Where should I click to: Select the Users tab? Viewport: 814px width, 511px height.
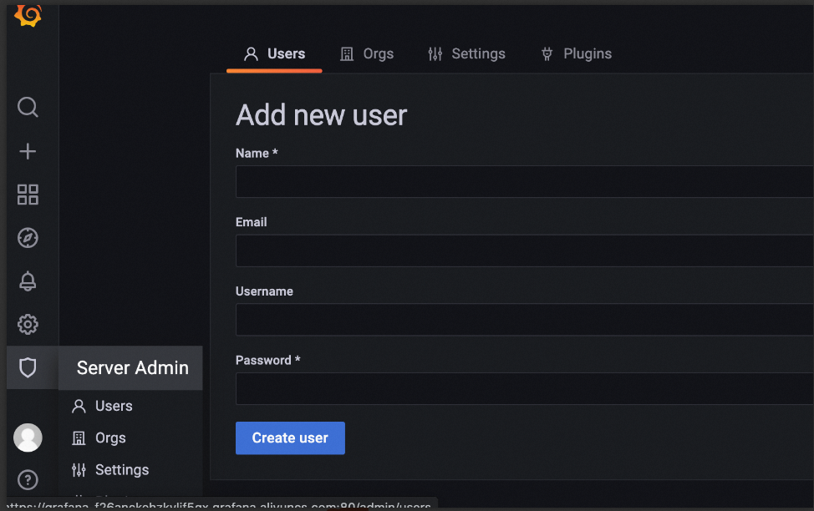274,53
